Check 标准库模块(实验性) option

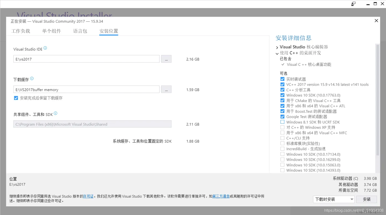(x=282, y=143)
